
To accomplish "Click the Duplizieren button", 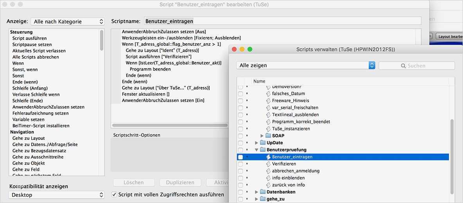I will (x=180, y=183).
